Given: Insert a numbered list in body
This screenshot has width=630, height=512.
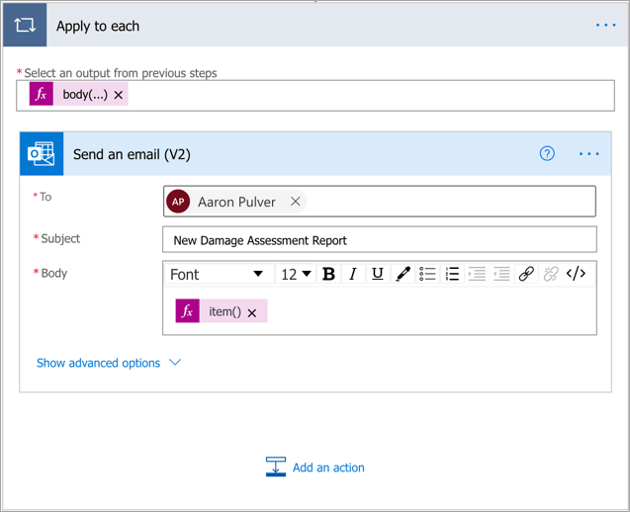Looking at the screenshot, I should [452, 274].
